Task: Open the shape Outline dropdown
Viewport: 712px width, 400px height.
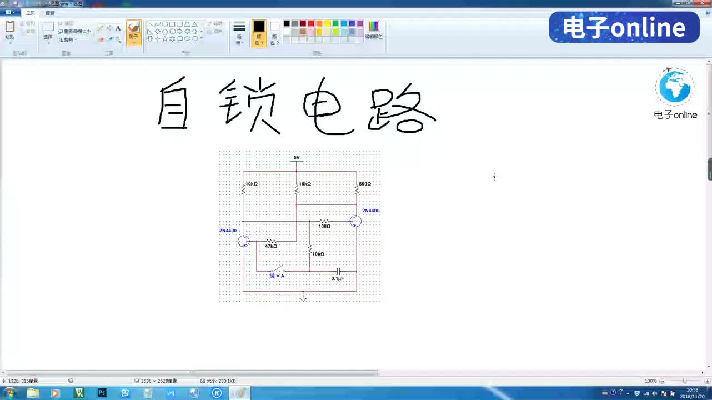Action: [x=217, y=24]
